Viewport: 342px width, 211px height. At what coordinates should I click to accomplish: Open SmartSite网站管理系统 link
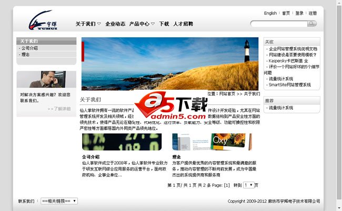click(x=290, y=85)
